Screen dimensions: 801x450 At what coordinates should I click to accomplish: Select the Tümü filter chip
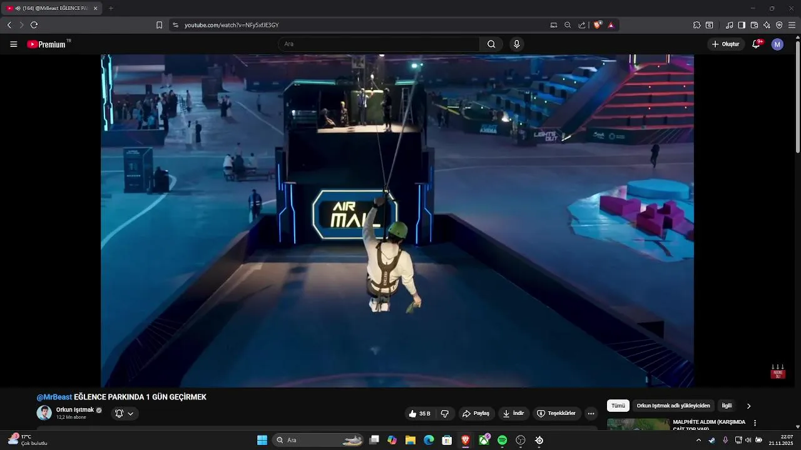pos(618,406)
